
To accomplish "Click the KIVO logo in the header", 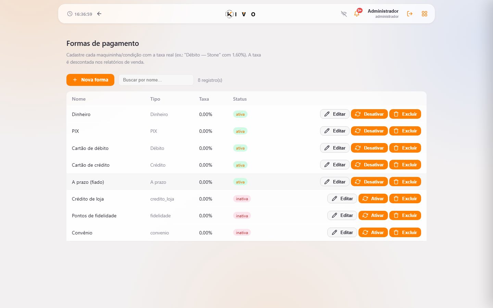I will click(x=240, y=14).
